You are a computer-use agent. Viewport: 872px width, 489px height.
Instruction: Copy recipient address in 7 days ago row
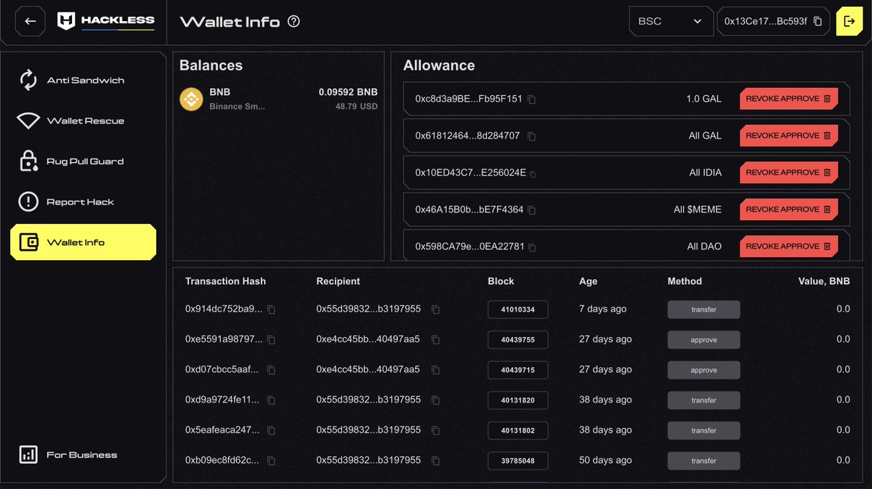435,310
